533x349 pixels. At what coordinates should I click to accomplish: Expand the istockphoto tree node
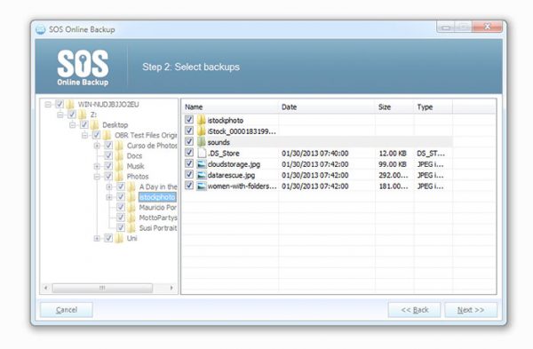(109, 197)
